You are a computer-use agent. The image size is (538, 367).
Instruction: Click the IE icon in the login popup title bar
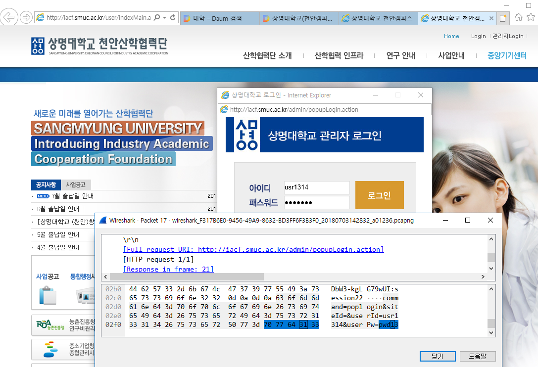tap(225, 95)
